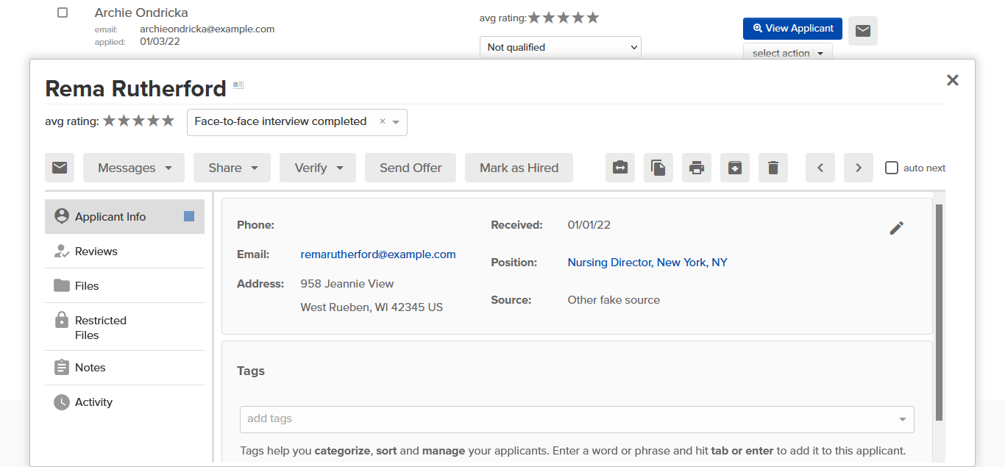Select the Archie Ondricka checkbox
Image resolution: width=1005 pixels, height=467 pixels.
[63, 13]
